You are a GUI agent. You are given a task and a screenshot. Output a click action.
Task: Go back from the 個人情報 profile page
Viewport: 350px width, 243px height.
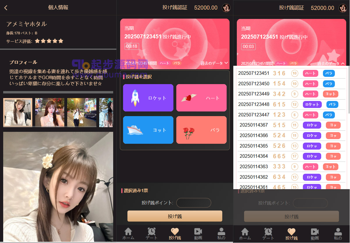[6, 8]
